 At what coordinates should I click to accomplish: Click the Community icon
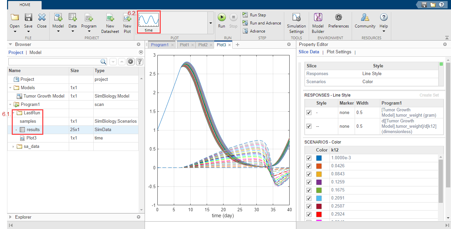[365, 17]
